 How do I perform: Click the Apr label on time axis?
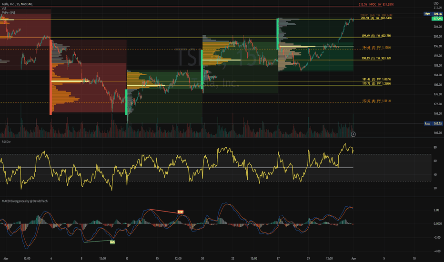click(x=353, y=259)
